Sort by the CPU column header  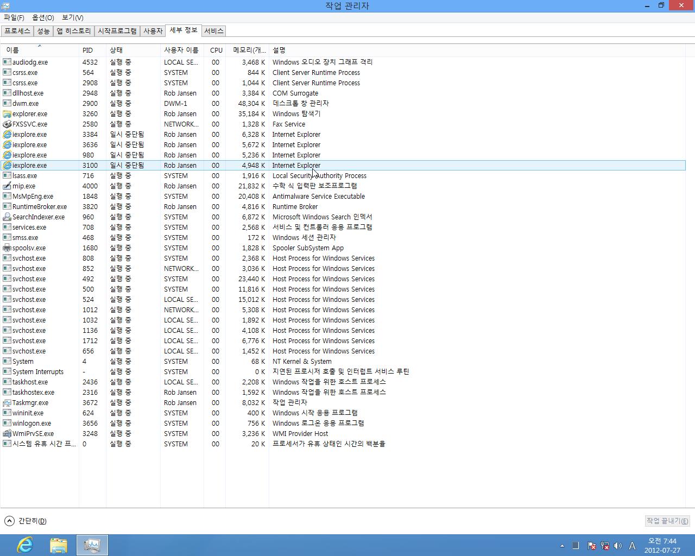coord(215,50)
